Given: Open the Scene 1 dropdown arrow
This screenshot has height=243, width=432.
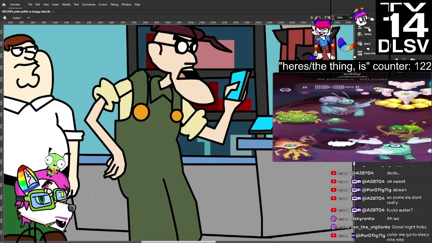Looking at the screenshot, I should point(28,18).
